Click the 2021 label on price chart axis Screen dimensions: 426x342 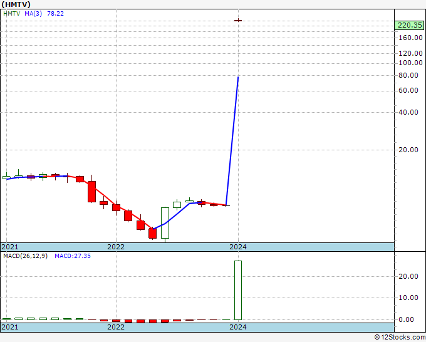(10, 247)
